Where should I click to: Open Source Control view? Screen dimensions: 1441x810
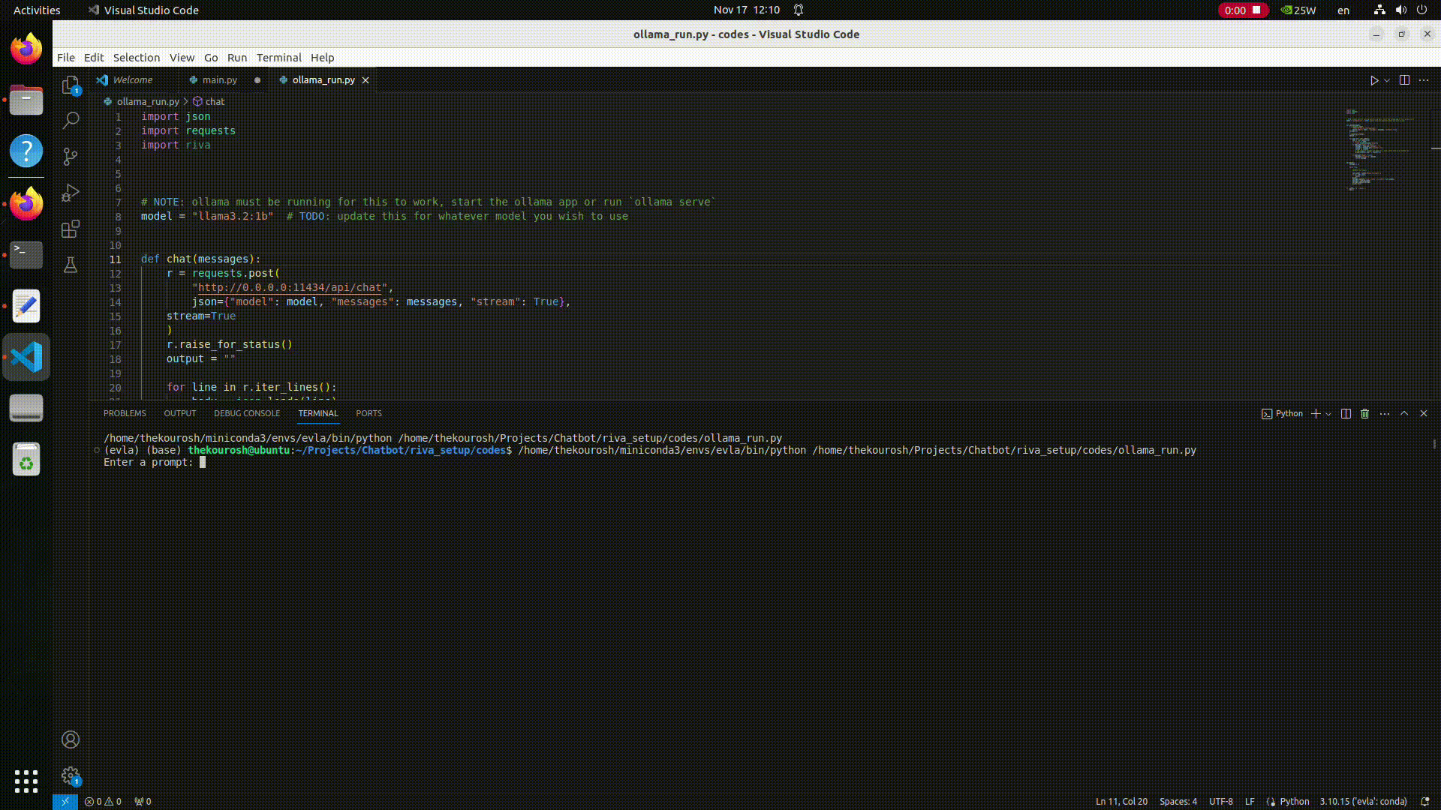[x=71, y=156]
